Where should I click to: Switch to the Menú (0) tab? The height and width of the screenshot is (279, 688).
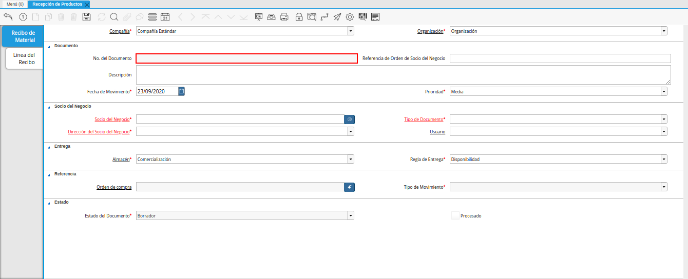point(15,4)
